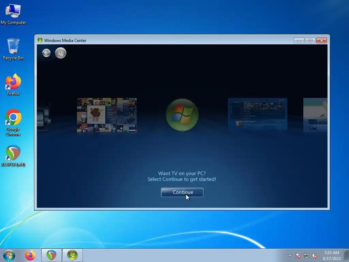Launch REAPER (x64) from desktop shortcut

[13, 156]
